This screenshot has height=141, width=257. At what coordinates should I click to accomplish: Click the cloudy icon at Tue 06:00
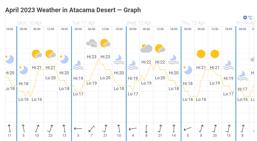click(92, 43)
